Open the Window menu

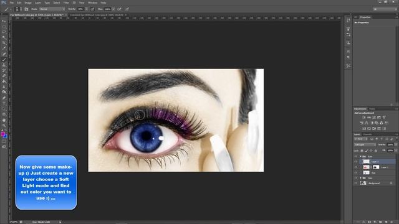click(x=92, y=2)
